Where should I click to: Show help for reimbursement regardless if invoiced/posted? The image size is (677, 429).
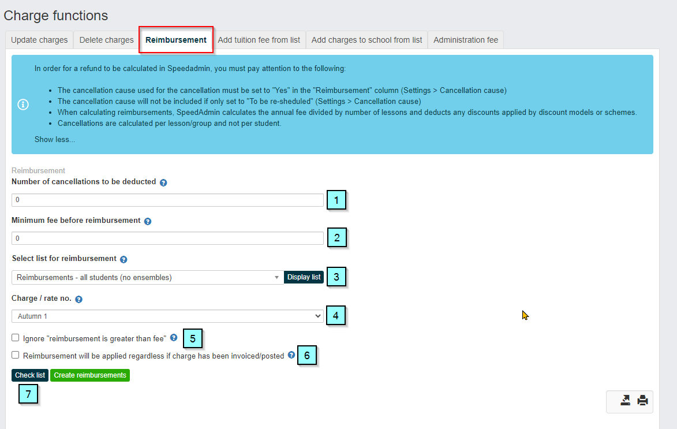pyautogui.click(x=291, y=355)
